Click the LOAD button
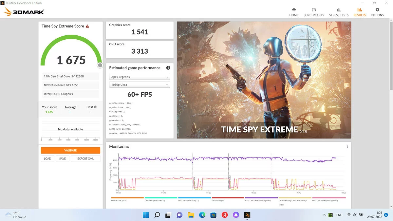 (47, 158)
